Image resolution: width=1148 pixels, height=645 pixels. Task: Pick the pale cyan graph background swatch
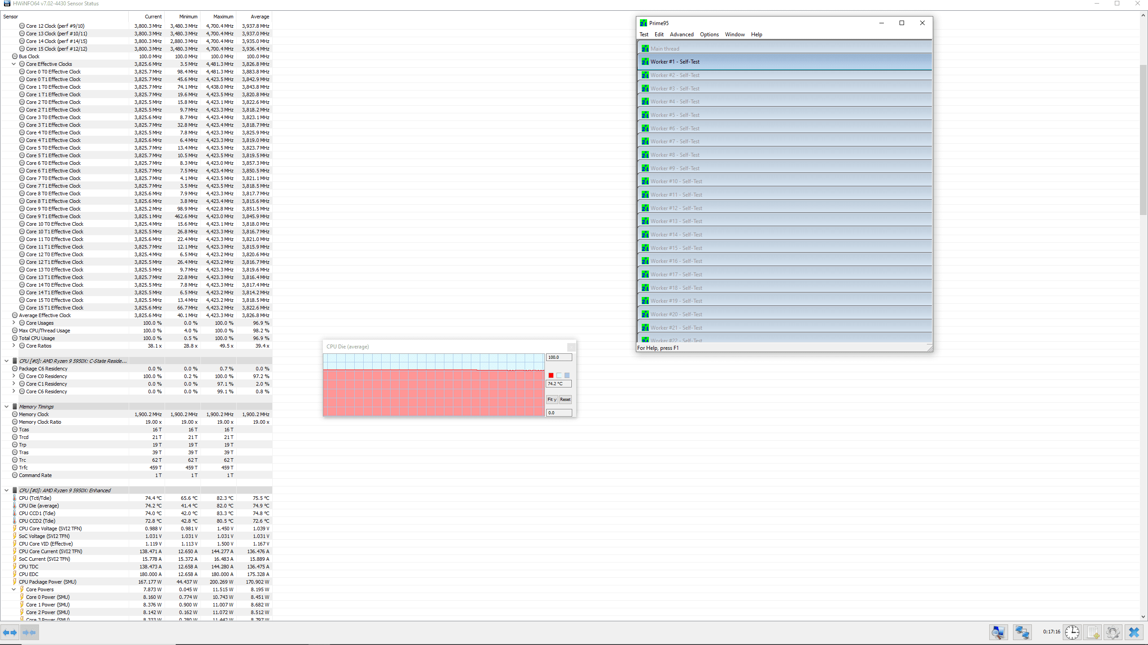pos(559,375)
